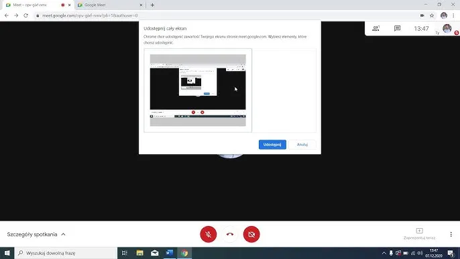Select the entire screen preview thumbnail
This screenshot has height=259, width=460.
pyautogui.click(x=198, y=90)
